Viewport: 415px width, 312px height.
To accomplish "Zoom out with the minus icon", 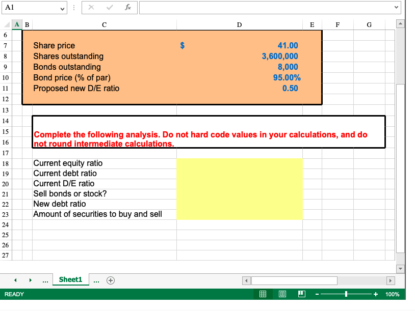I will point(317,294).
